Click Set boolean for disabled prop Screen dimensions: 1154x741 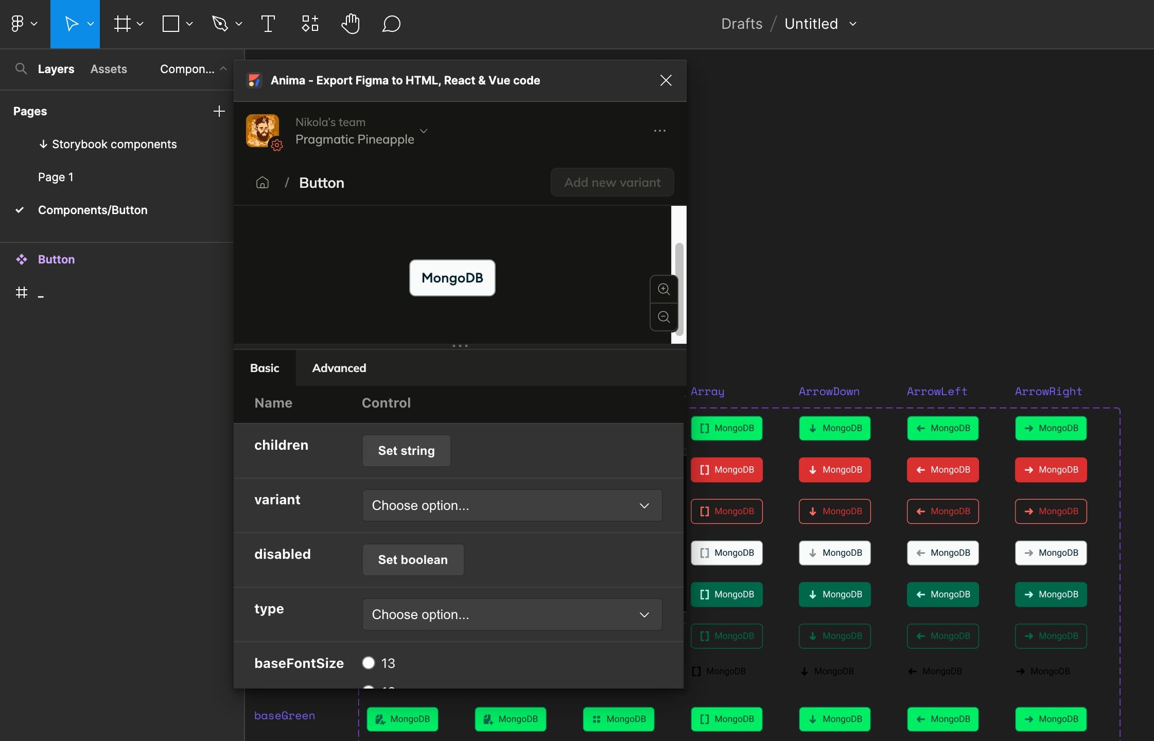click(x=413, y=559)
